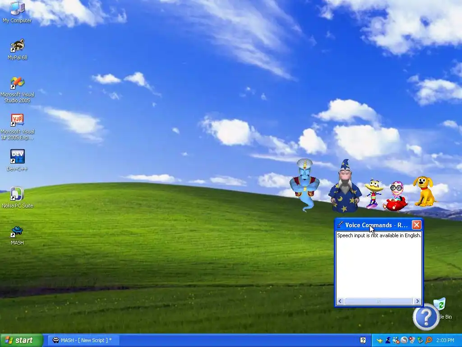Select the MyPal 68 shortcut

[x=17, y=49]
